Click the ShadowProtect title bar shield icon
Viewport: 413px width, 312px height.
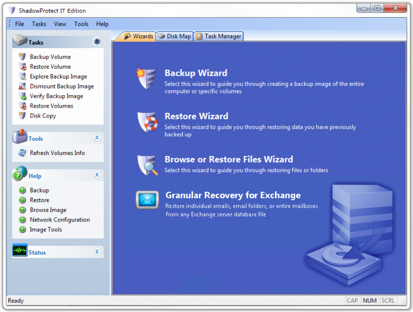[x=12, y=10]
